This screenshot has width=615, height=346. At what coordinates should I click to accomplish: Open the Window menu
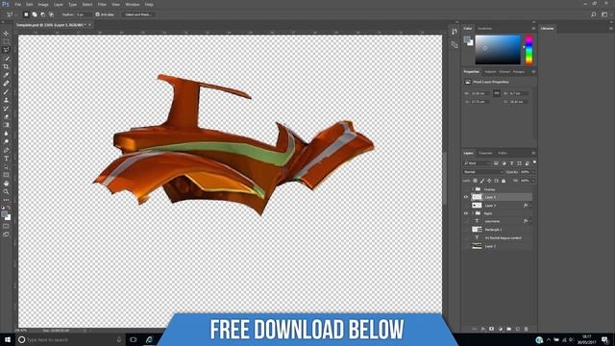133,4
